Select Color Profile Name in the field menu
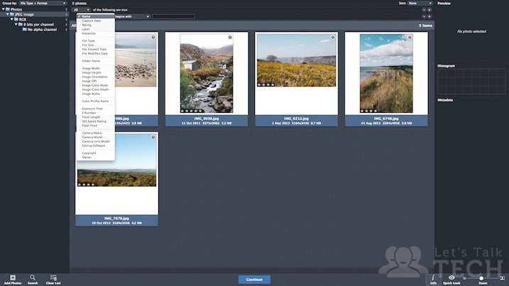This screenshot has width=509, height=286. [x=95, y=101]
